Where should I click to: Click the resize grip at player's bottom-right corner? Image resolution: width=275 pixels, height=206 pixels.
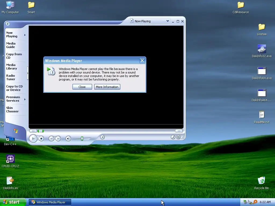pyautogui.click(x=183, y=138)
